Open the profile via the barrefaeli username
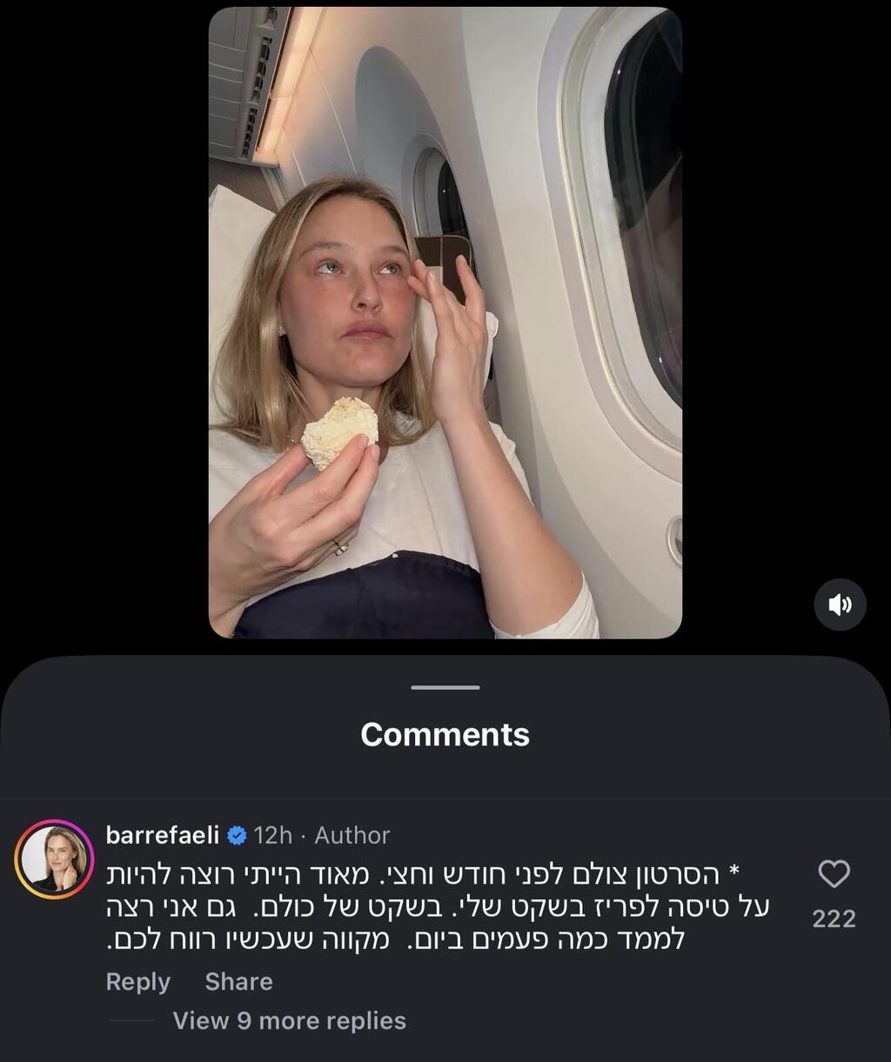The image size is (891, 1062). tap(162, 835)
